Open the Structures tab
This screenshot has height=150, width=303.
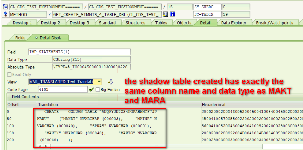[x=135, y=23]
